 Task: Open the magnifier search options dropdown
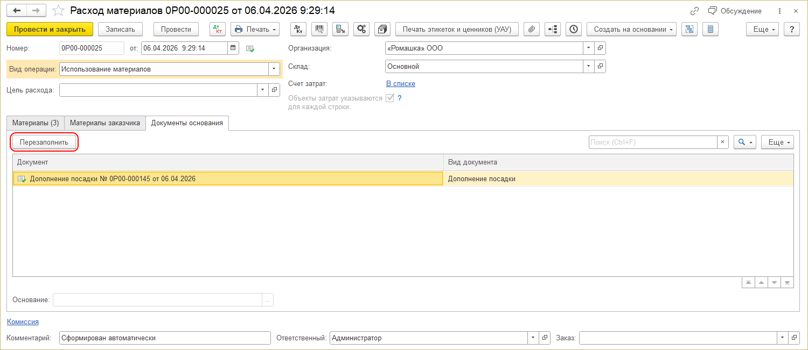click(x=745, y=142)
